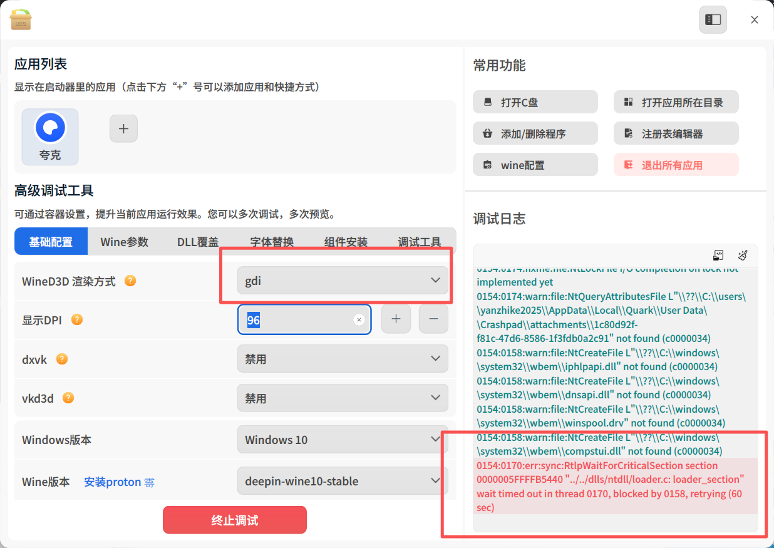Expand the Wine版本 deepin-wine10-stable dropdown
The height and width of the screenshot is (548, 774).
pyautogui.click(x=343, y=481)
